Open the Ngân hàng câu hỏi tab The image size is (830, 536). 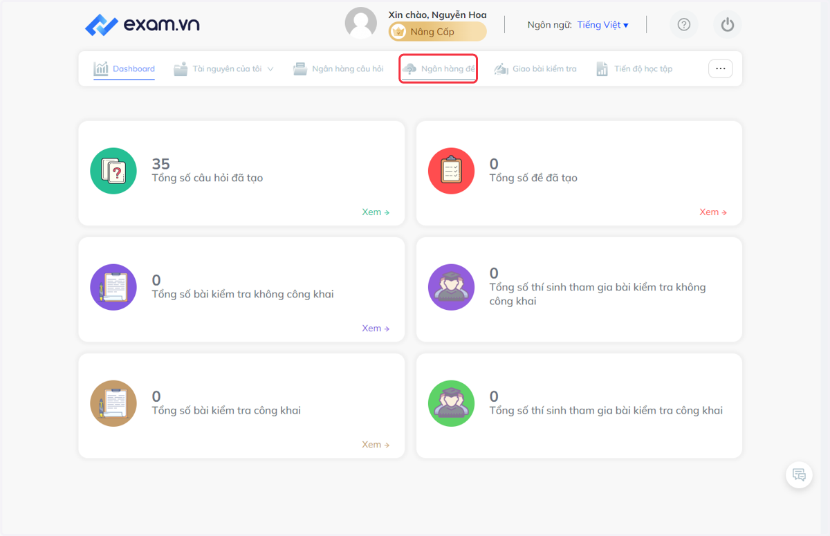[338, 68]
